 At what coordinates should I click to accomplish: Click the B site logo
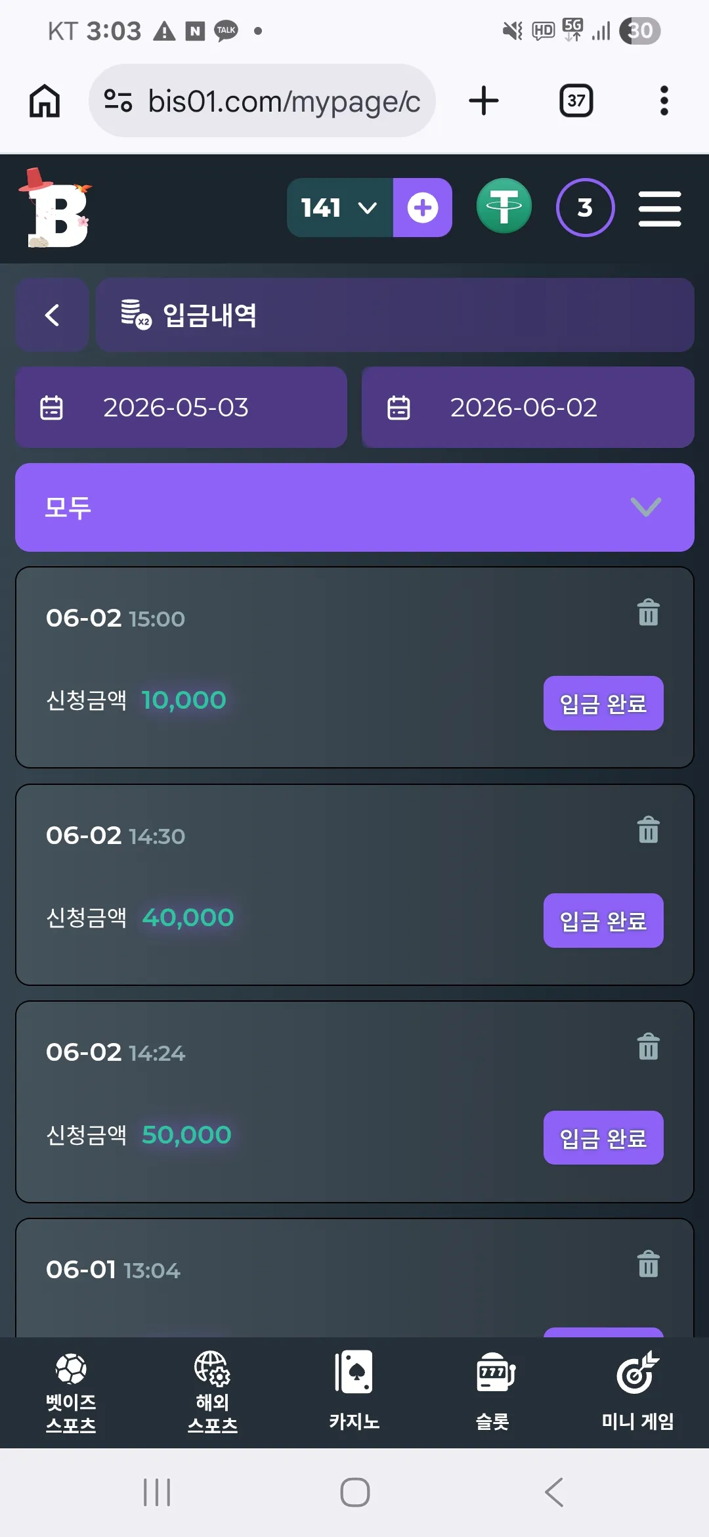coord(56,208)
